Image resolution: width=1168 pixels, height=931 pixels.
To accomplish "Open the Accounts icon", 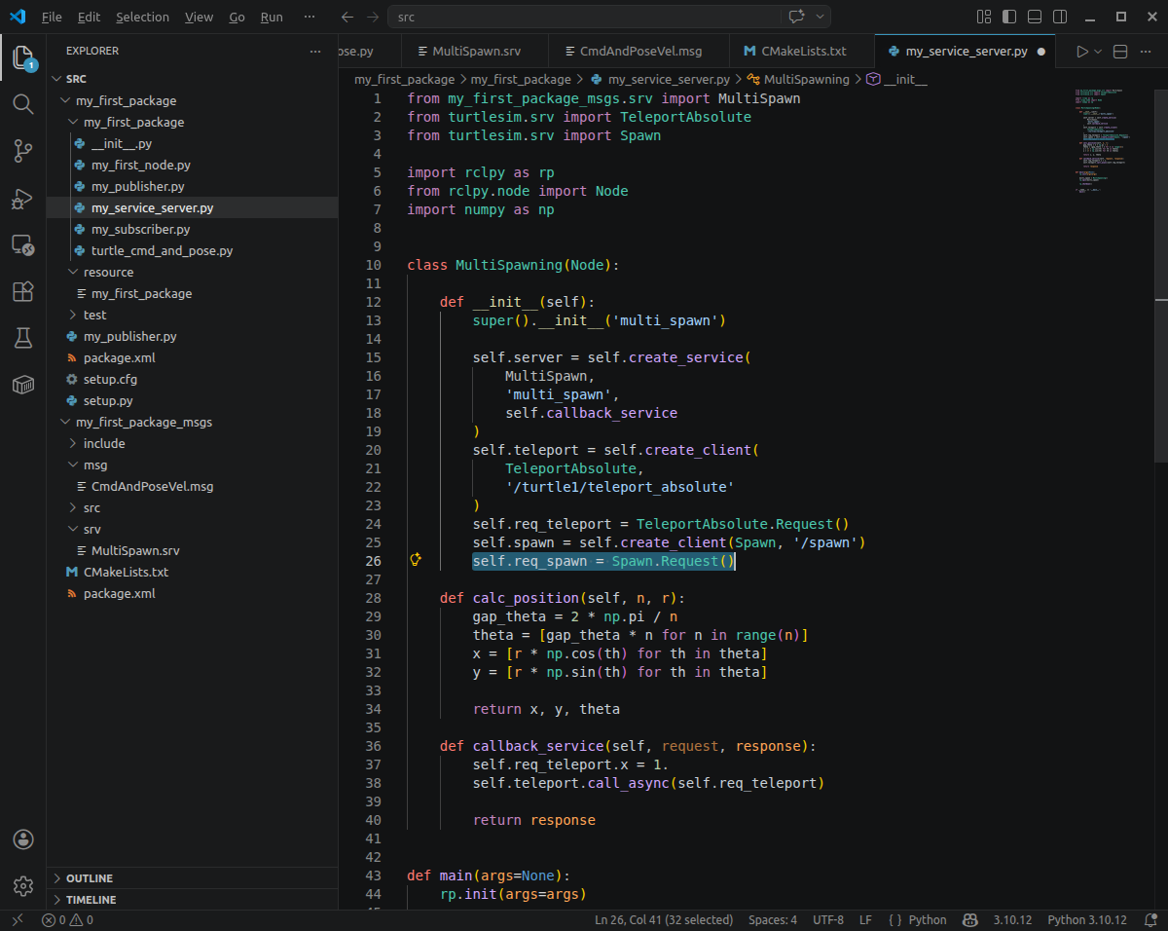I will [x=23, y=839].
